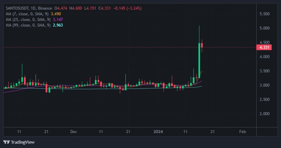Click the MA 7 value 3.490
Viewport: 281px width, 148px height.
pos(56,14)
